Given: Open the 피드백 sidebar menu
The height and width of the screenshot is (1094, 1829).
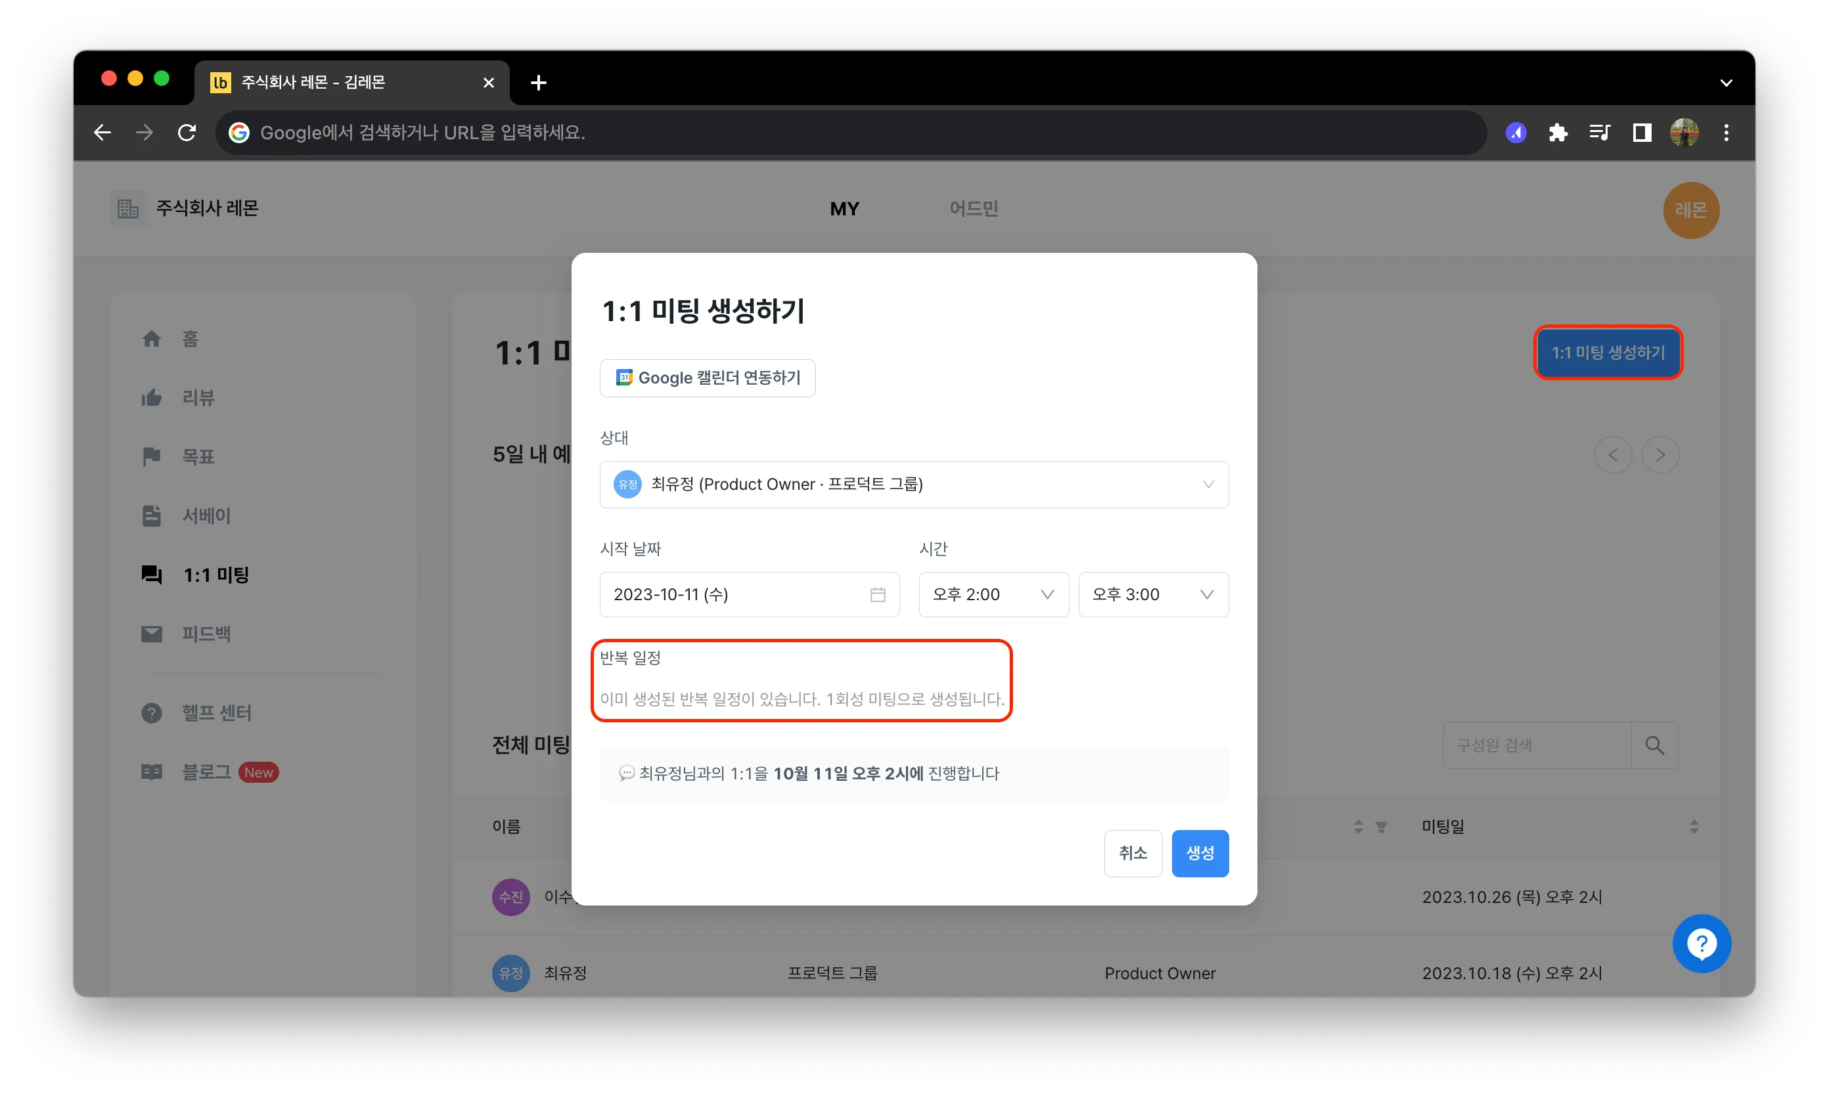Looking at the screenshot, I should click(x=186, y=633).
